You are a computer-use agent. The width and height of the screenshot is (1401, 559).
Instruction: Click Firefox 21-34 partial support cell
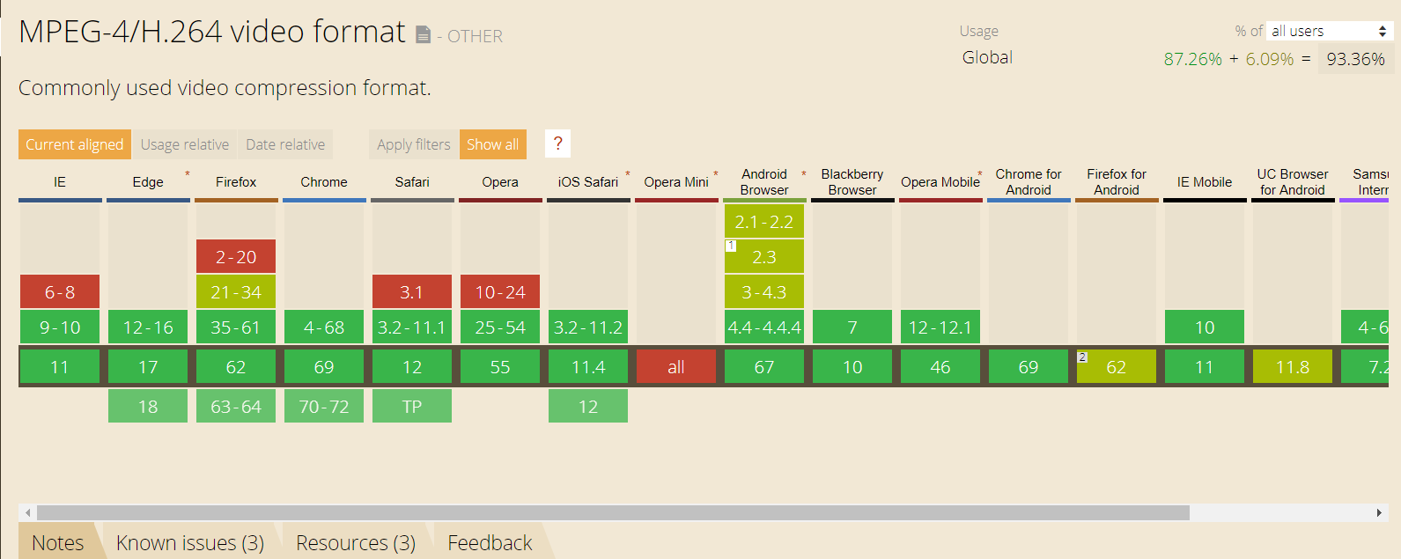coord(236,291)
